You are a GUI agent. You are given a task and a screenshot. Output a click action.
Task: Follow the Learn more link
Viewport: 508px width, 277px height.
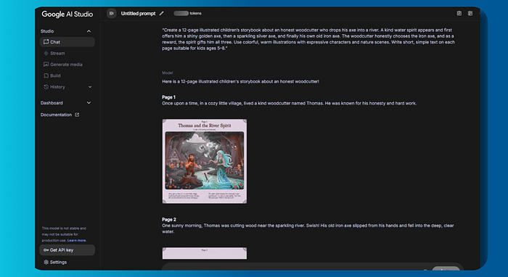click(x=77, y=241)
